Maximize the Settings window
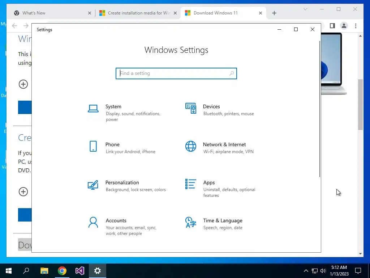The height and width of the screenshot is (278, 370). pyautogui.click(x=296, y=29)
